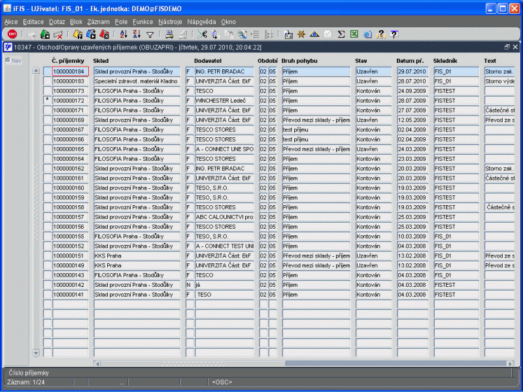Click the Nav tab on left
523x392 pixels.
tap(14, 61)
